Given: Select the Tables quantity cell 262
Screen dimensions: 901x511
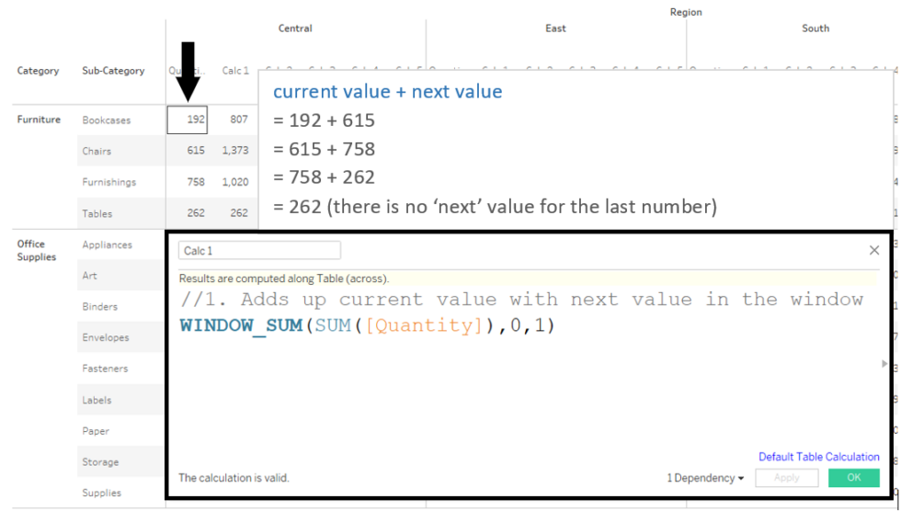Looking at the screenshot, I should (x=195, y=213).
